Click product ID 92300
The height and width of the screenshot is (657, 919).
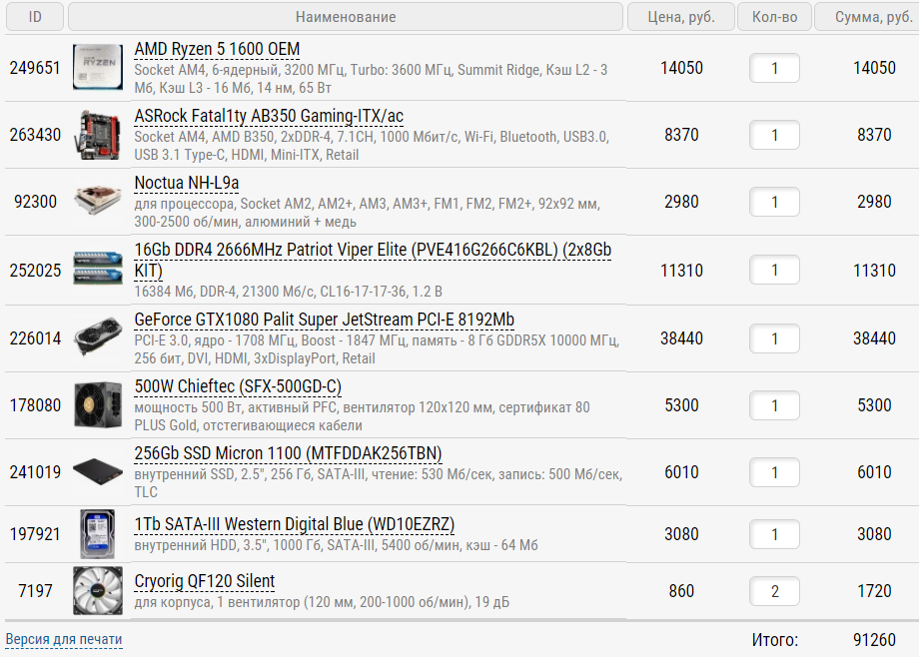pos(35,202)
